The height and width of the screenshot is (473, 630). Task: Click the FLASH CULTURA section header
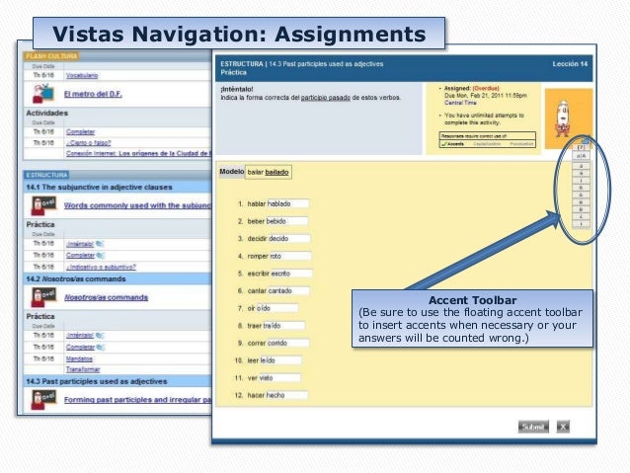(x=51, y=56)
